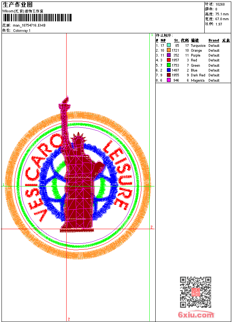The width and height of the screenshot is (232, 322).
Task: Select the Green color swatch
Action: click(x=168, y=65)
